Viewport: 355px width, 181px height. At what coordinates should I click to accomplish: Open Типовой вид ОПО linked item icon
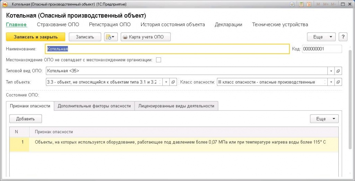click(338, 71)
